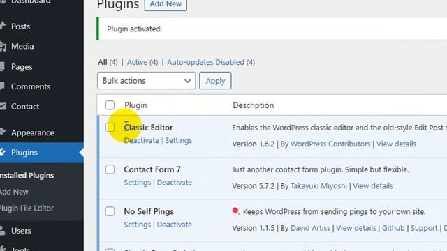Viewport: 447px width, 251px height.
Task: Open the Contact menu
Action: (x=25, y=107)
